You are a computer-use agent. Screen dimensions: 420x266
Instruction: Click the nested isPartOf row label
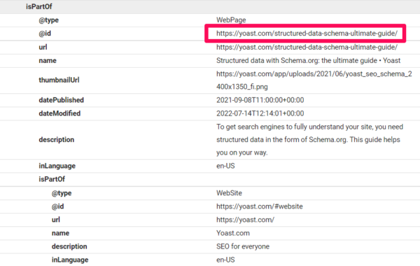tap(52, 179)
